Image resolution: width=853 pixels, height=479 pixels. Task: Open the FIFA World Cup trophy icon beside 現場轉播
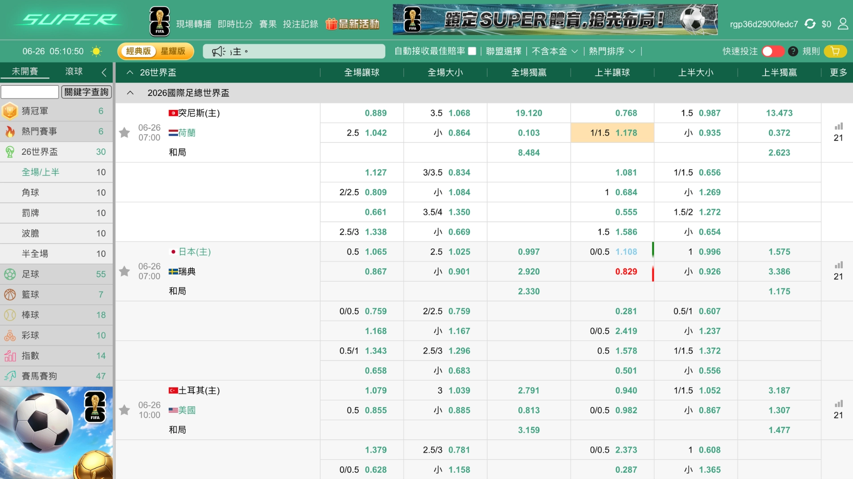pyautogui.click(x=159, y=21)
